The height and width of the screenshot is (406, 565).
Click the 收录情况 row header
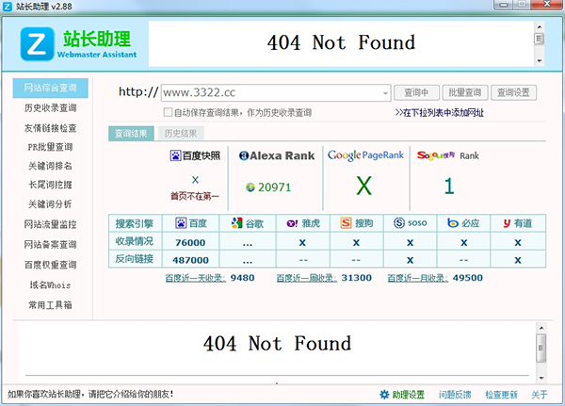point(135,241)
